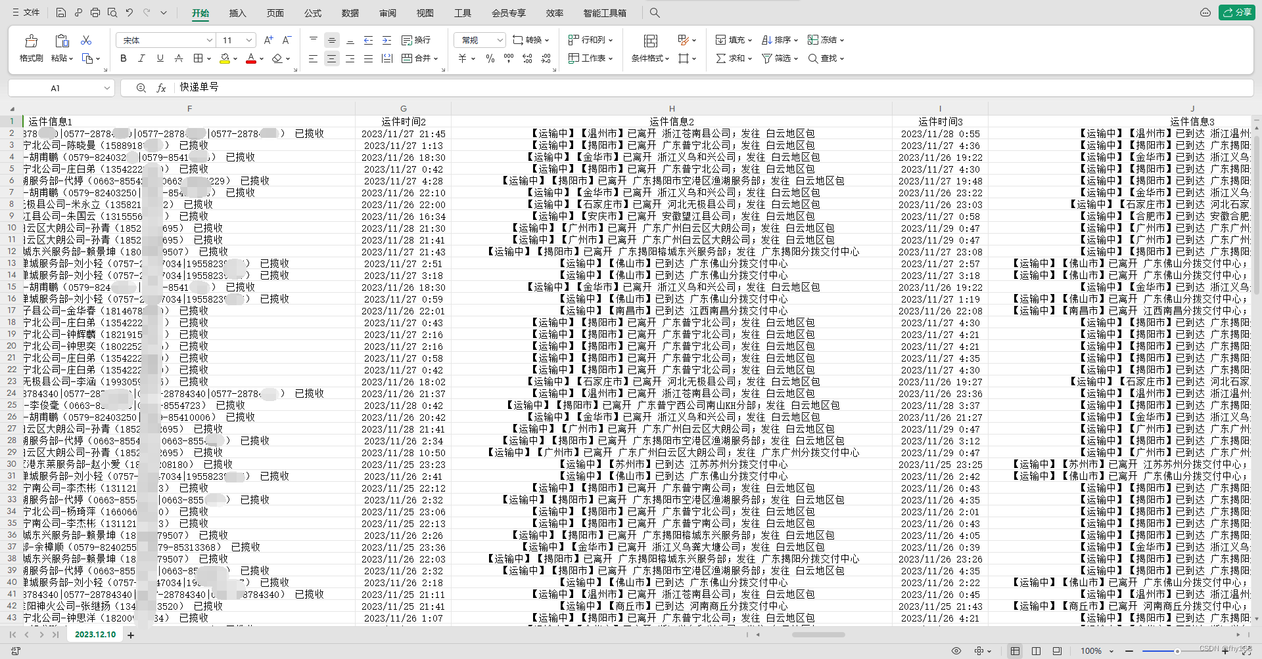Click the search magnifier in title bar
The width and height of the screenshot is (1262, 659).
[x=655, y=12]
